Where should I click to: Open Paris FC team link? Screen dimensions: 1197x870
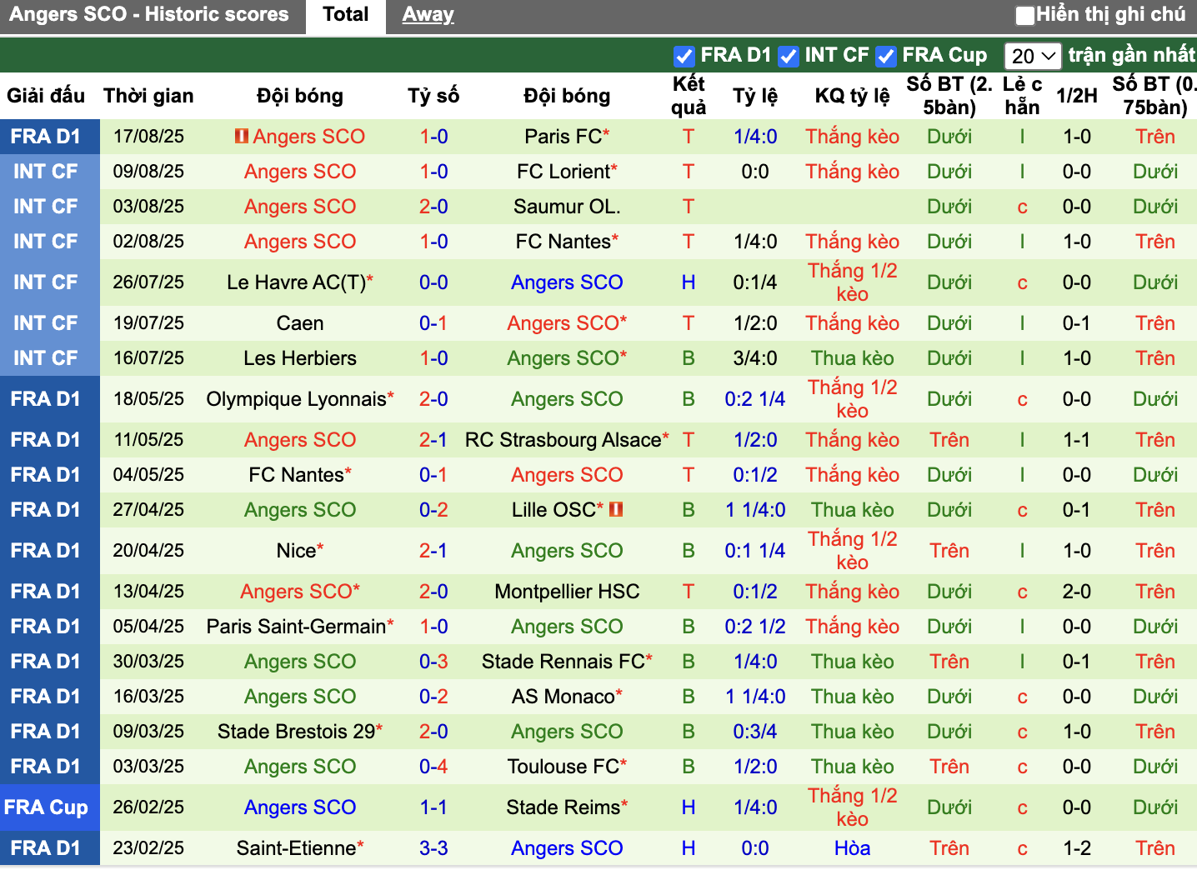pyautogui.click(x=564, y=137)
